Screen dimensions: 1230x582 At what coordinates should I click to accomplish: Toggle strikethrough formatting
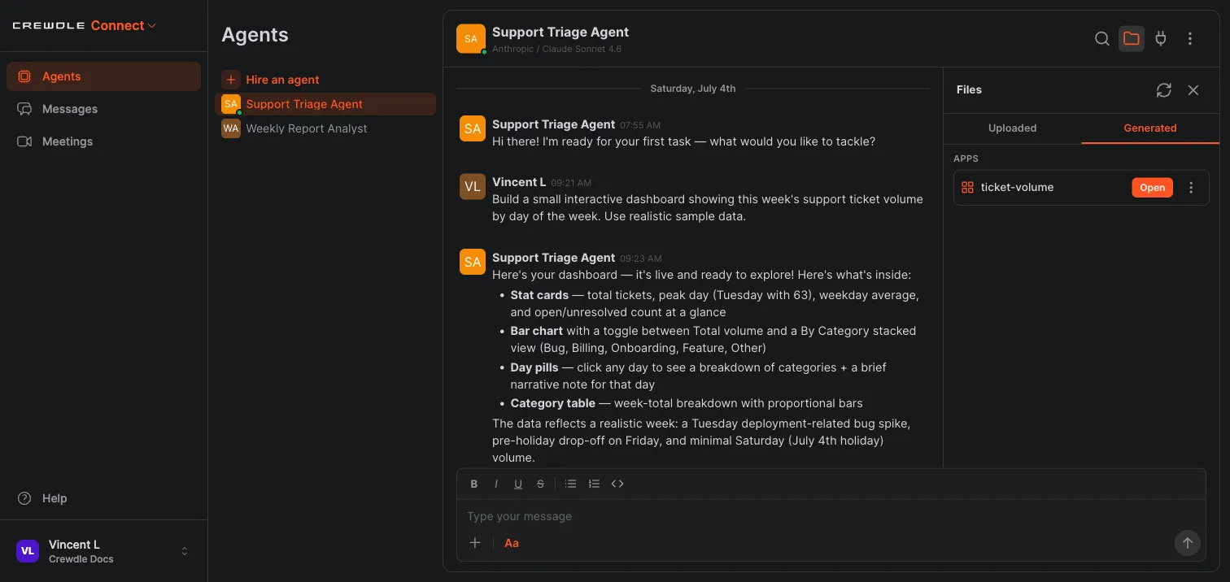click(540, 484)
